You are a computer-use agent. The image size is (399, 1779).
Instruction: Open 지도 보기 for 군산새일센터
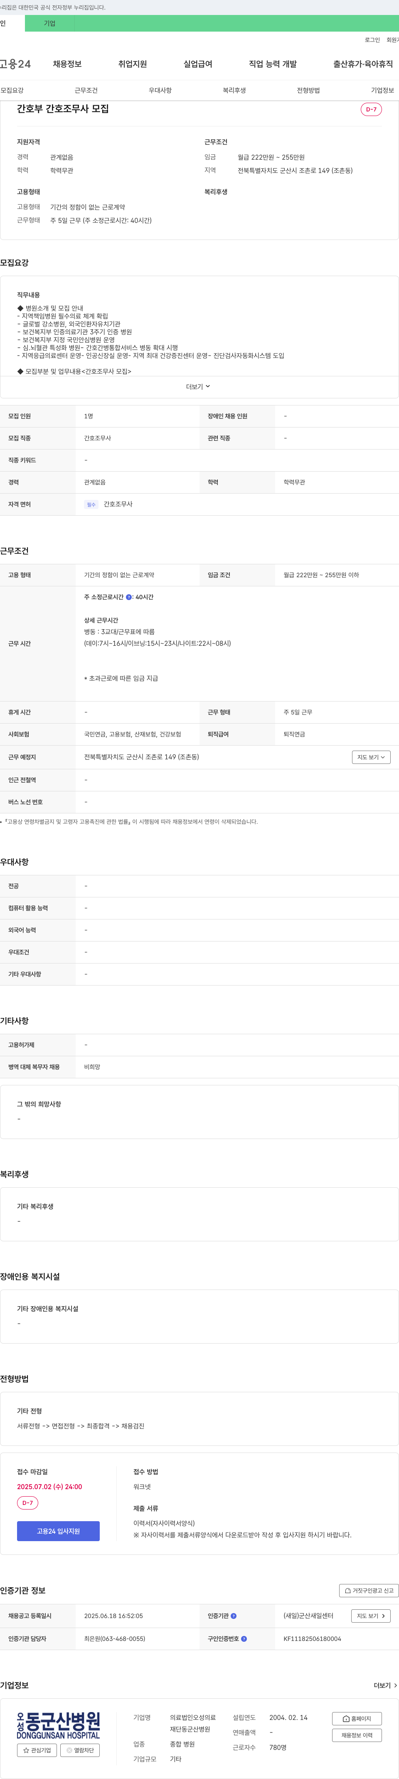372,1616
